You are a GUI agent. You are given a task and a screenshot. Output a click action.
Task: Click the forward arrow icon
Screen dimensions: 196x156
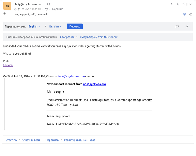183,4
